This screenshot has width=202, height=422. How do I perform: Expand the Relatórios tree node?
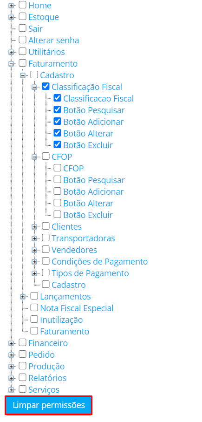(11, 378)
